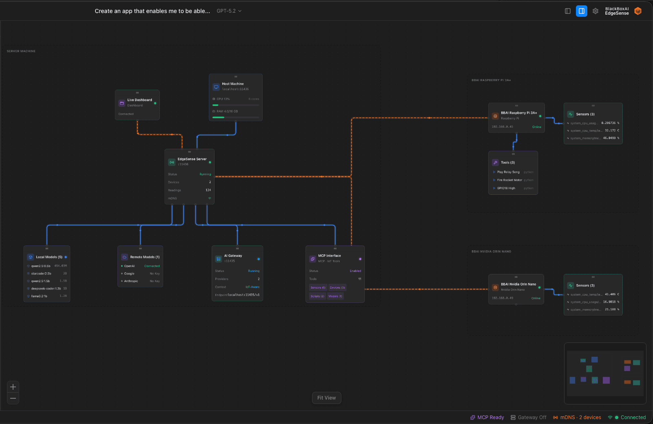
Task: Click the AI Gateway cloud icon
Action: pyautogui.click(x=219, y=258)
